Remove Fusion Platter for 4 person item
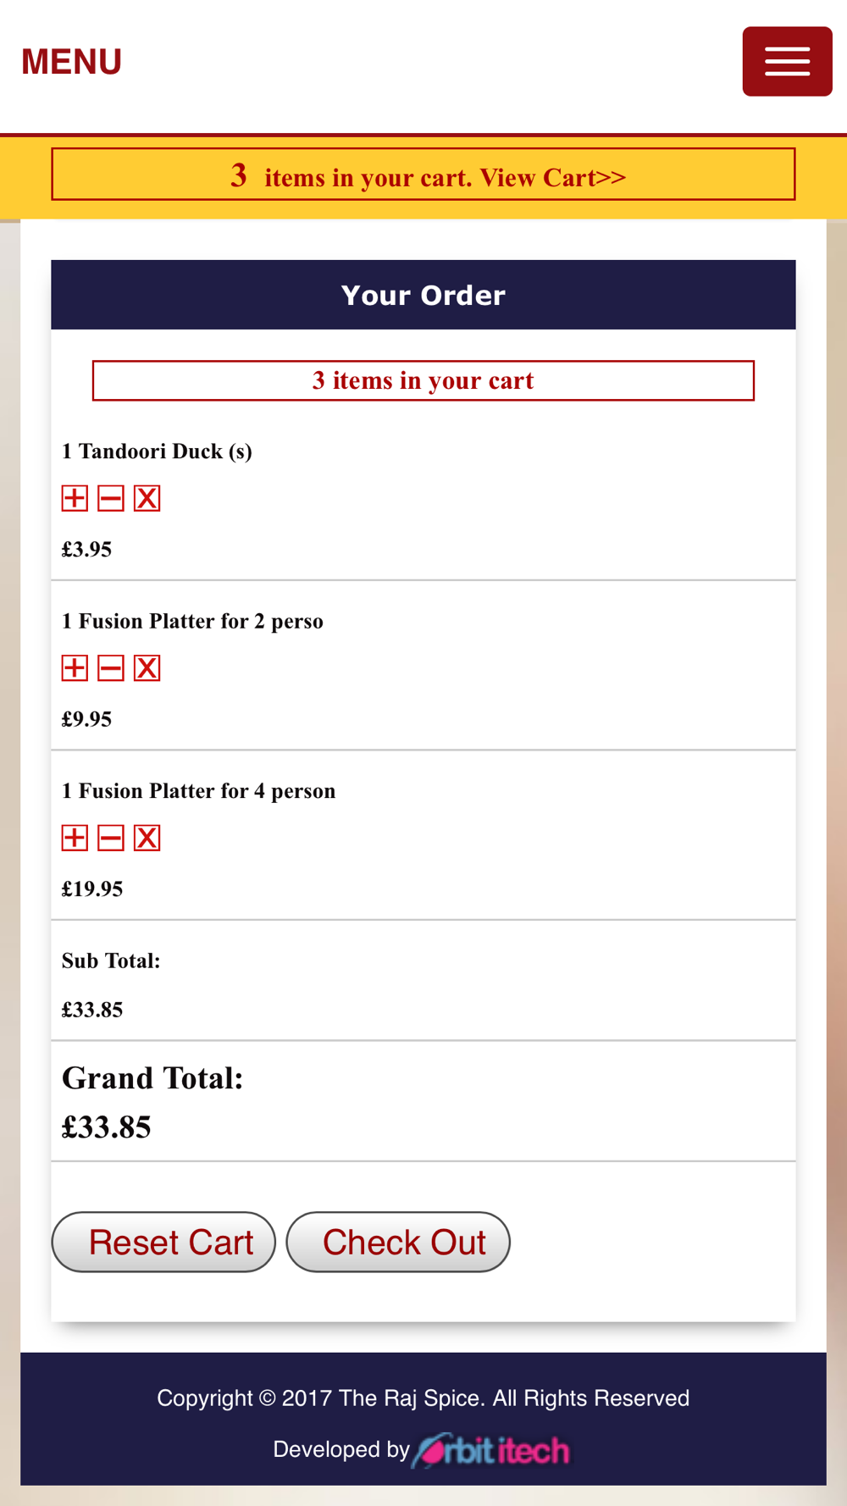 tap(147, 838)
